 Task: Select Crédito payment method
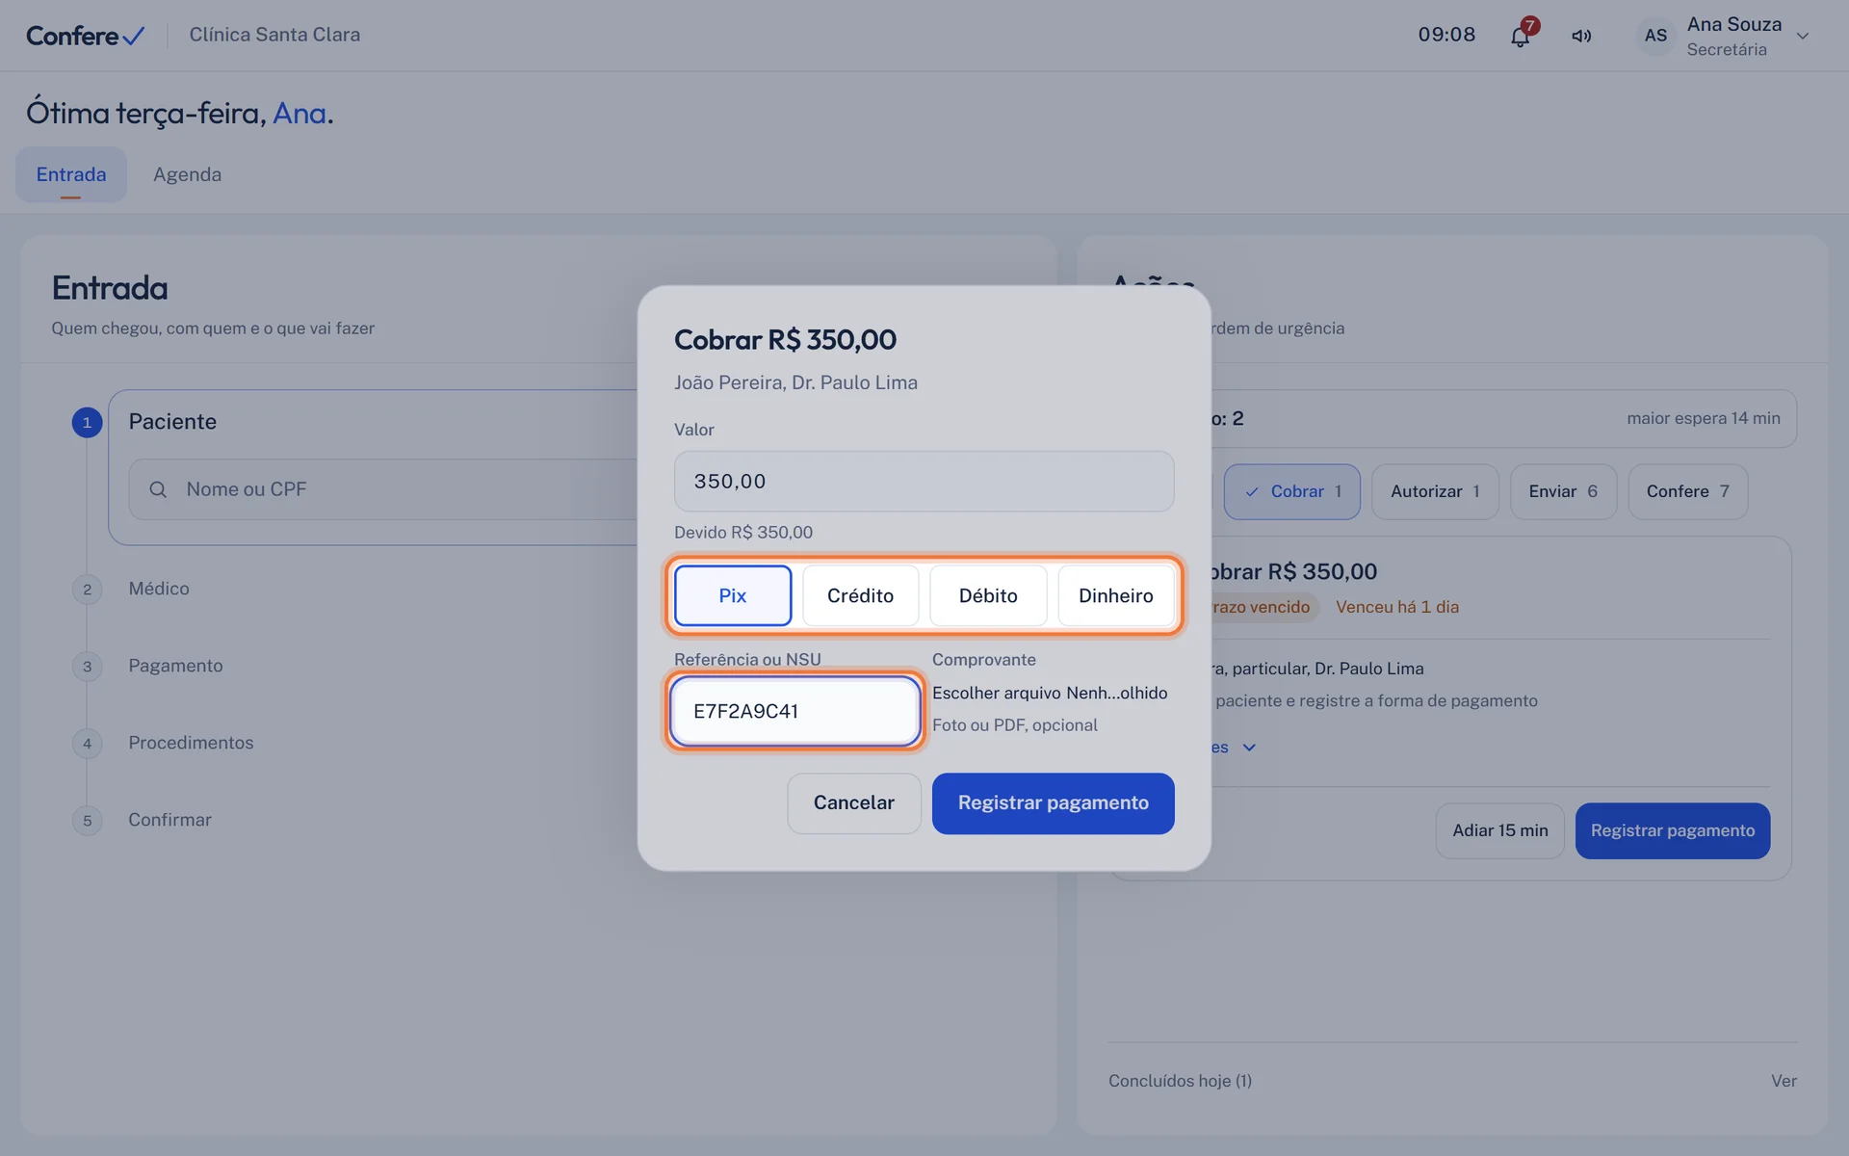(860, 595)
